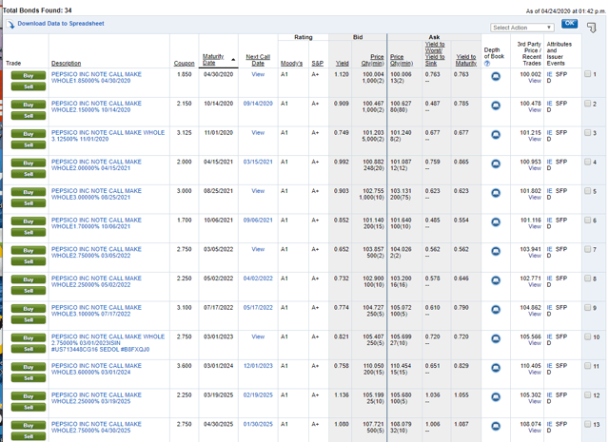Open the Download Data to Spreadsheet link

pos(60,23)
